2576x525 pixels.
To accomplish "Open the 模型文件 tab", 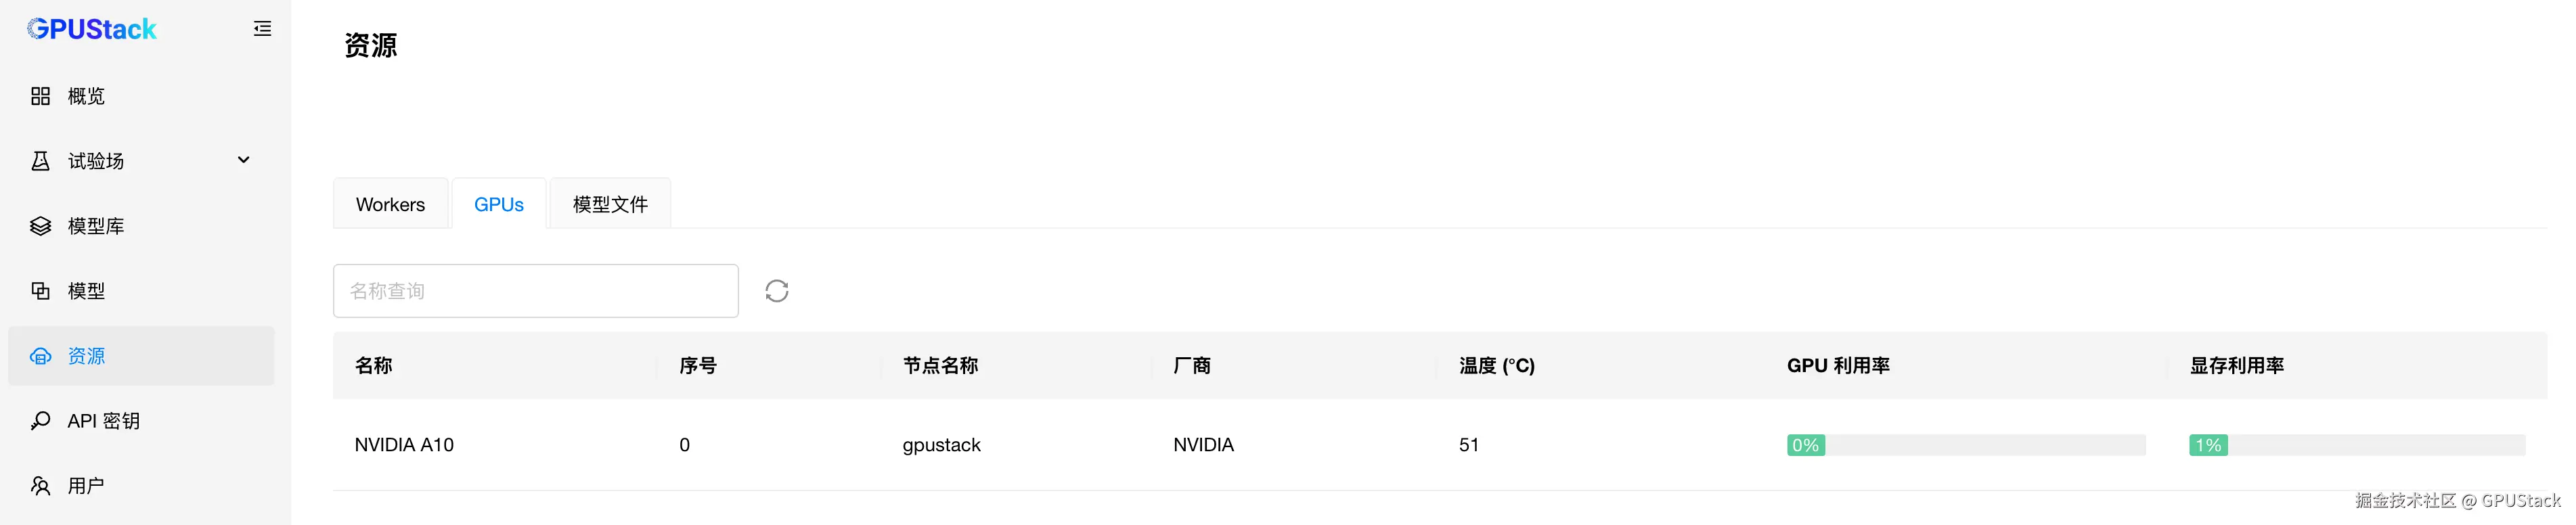I will (x=610, y=204).
